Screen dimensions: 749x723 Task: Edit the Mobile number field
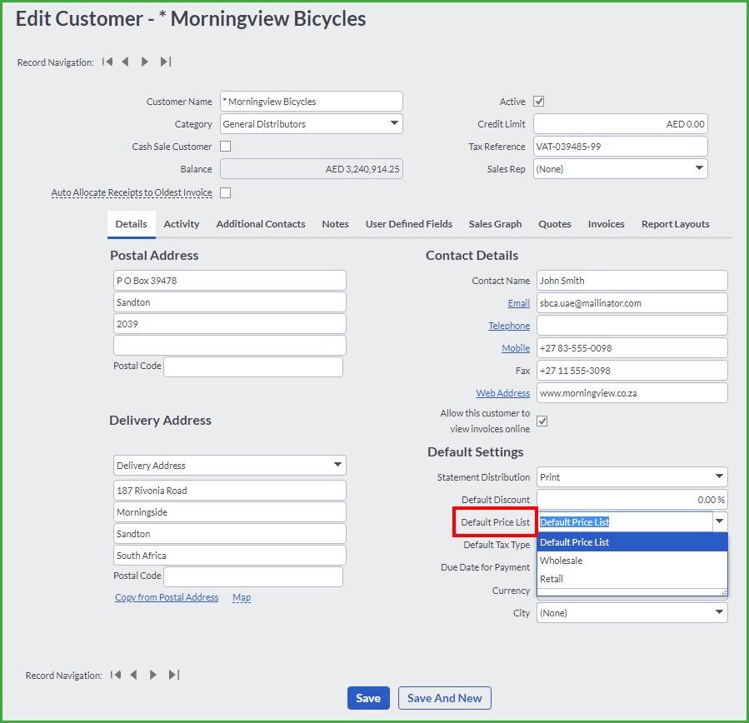[632, 347]
